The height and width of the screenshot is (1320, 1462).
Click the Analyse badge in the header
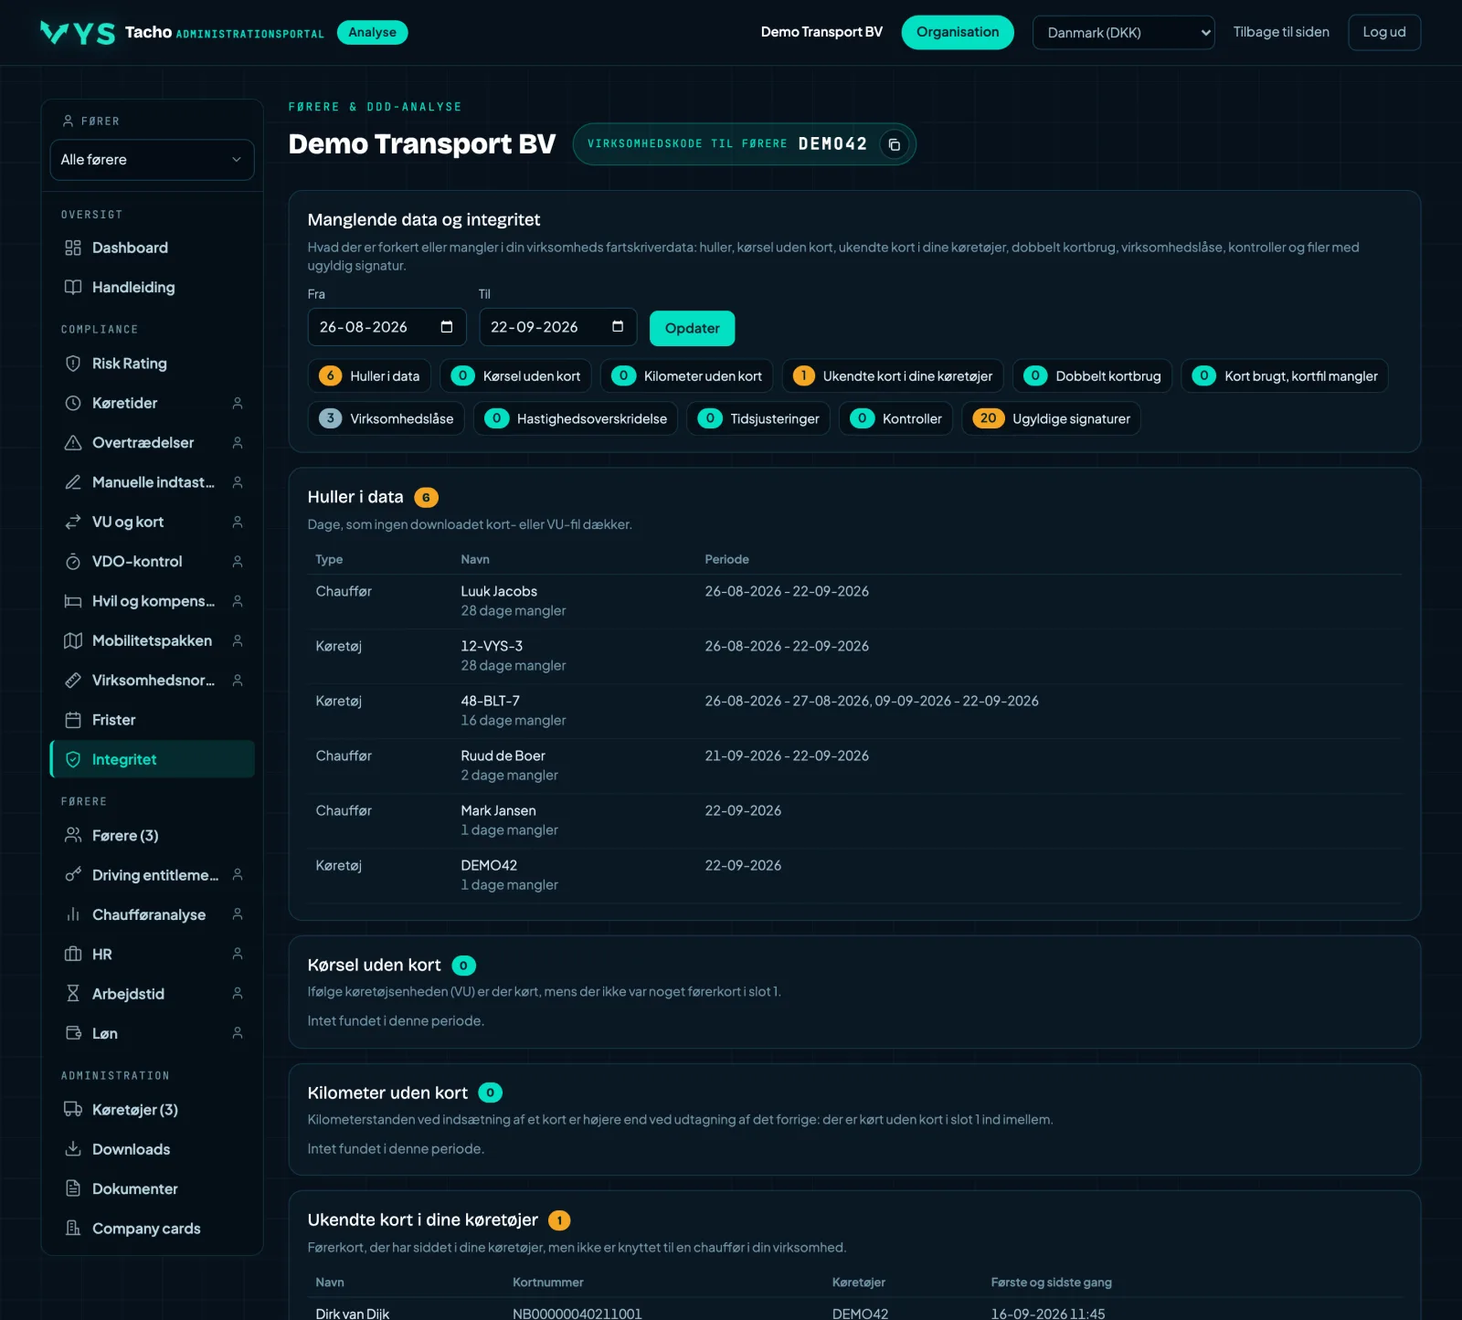pos(373,32)
